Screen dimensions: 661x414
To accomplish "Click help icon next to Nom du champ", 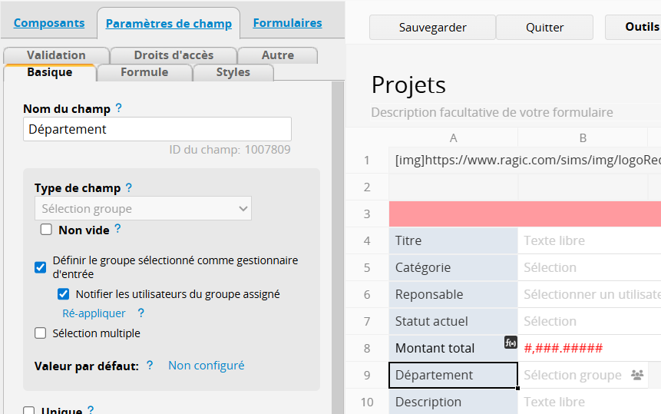I will pos(119,108).
